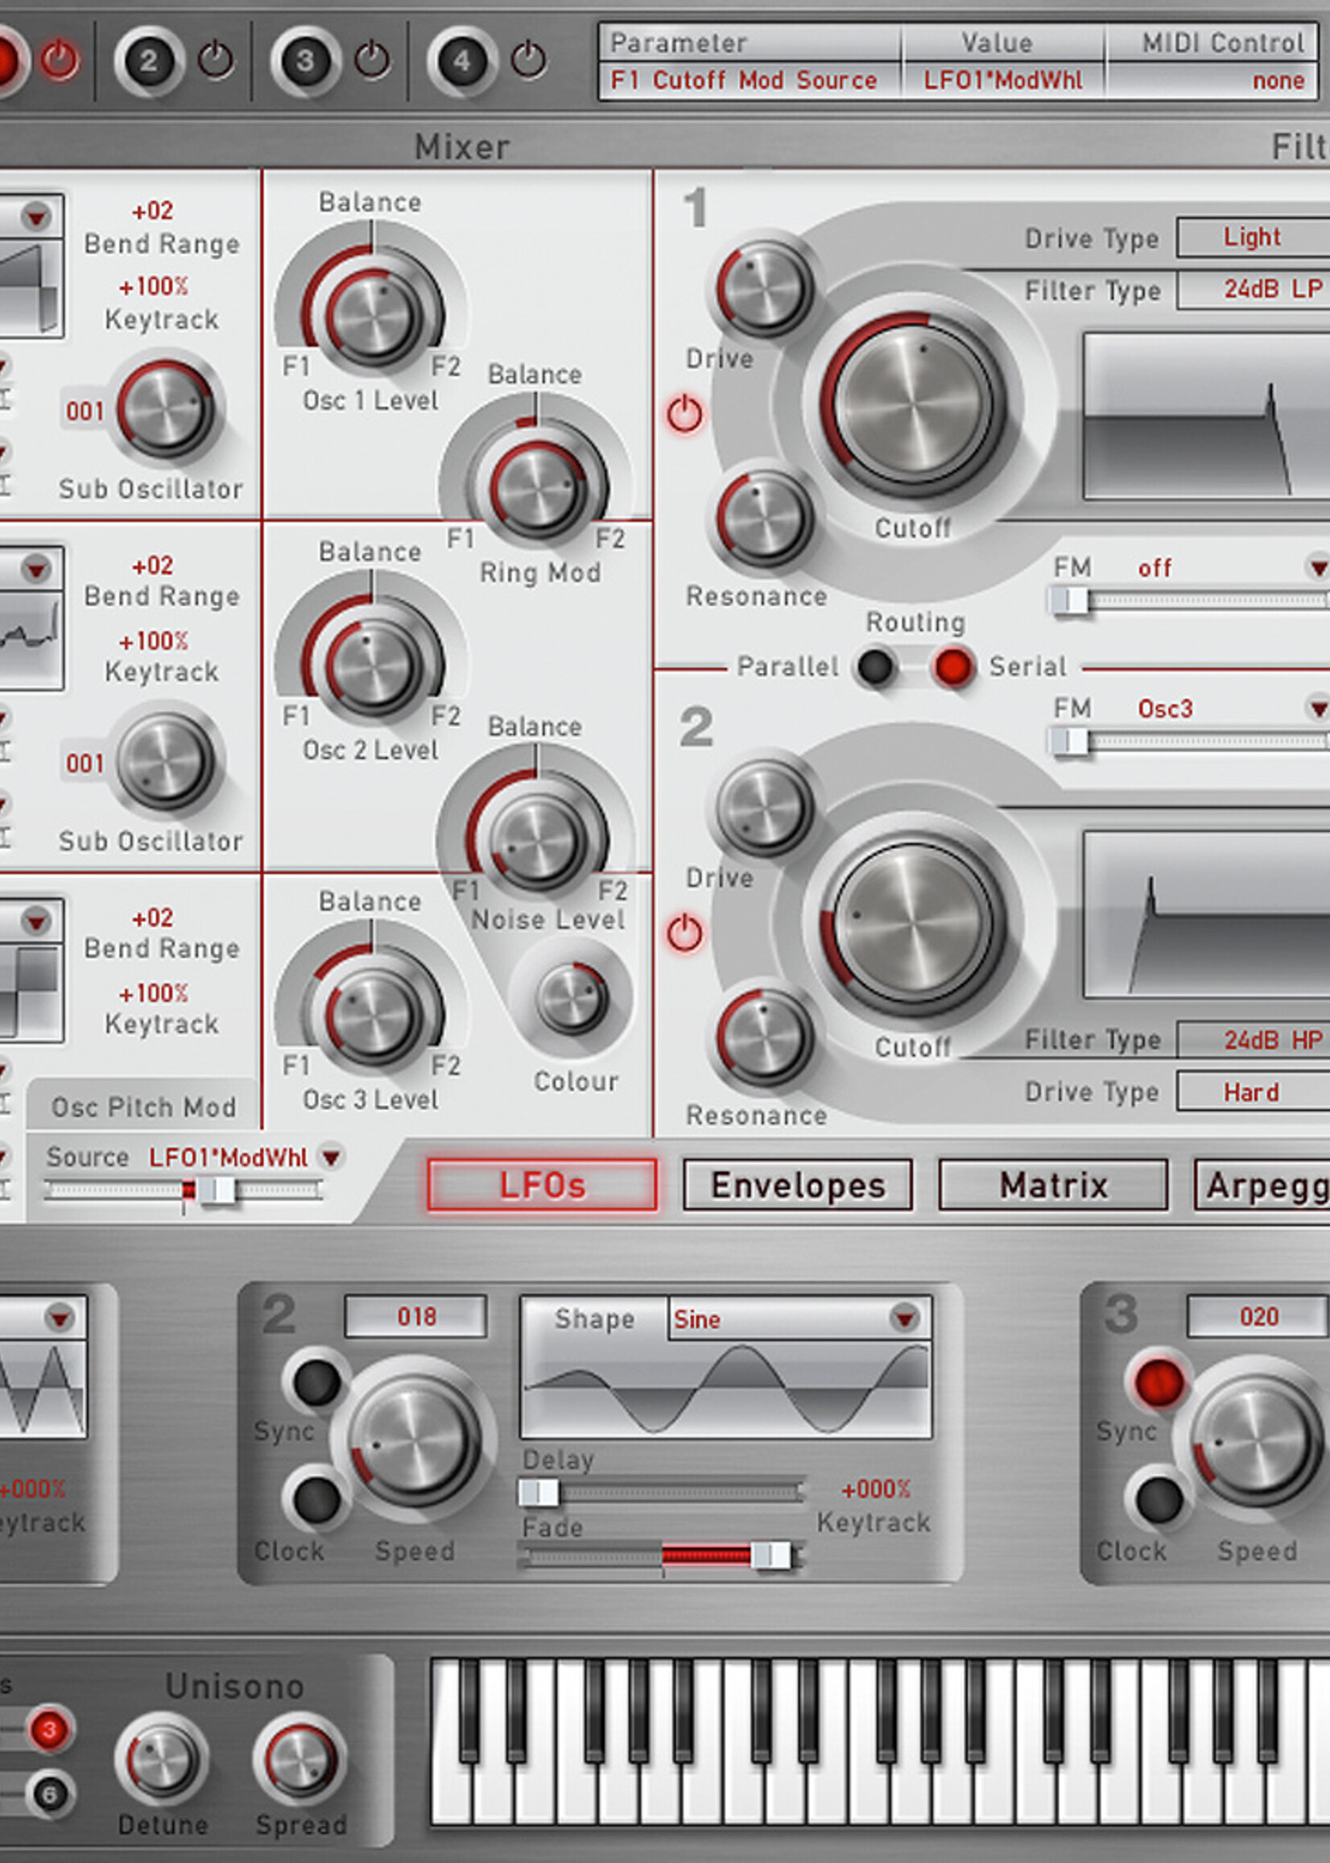The width and height of the screenshot is (1330, 1863).
Task: Select 6 unisono voices button
Action: pyautogui.click(x=49, y=1795)
